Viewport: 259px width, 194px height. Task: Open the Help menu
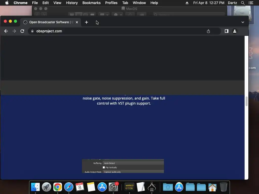click(154, 3)
